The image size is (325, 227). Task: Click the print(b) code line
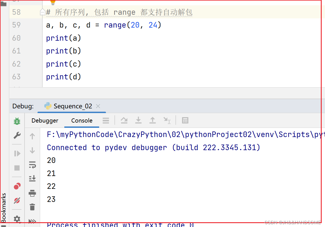click(63, 51)
